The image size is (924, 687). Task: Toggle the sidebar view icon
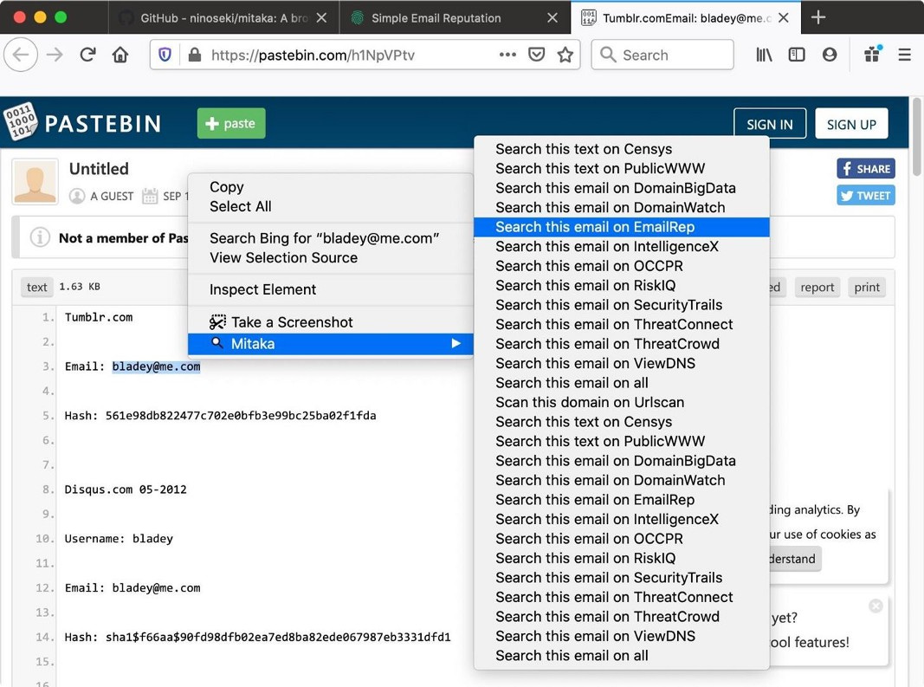pyautogui.click(x=797, y=55)
